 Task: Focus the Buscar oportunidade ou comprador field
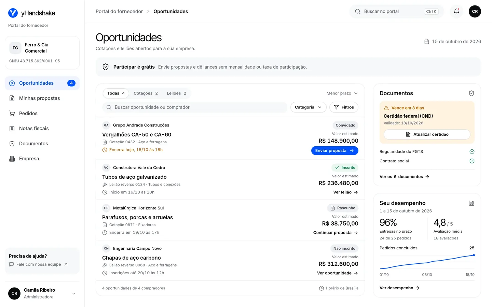click(x=195, y=107)
